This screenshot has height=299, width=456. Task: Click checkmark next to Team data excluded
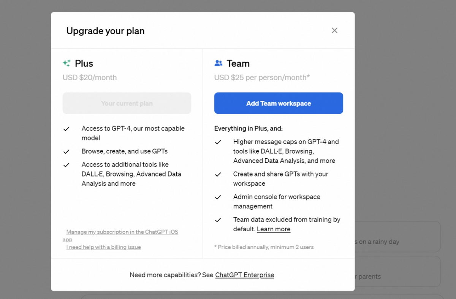pyautogui.click(x=218, y=220)
